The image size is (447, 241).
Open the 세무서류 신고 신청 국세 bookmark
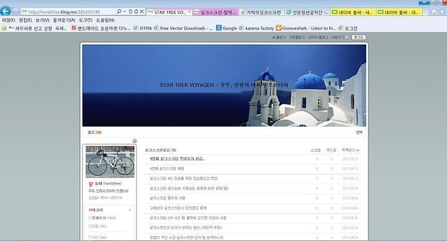37,28
